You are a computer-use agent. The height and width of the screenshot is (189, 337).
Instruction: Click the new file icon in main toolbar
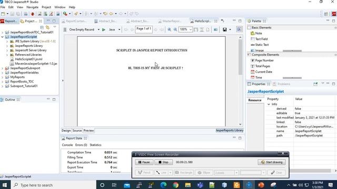tap(3, 14)
